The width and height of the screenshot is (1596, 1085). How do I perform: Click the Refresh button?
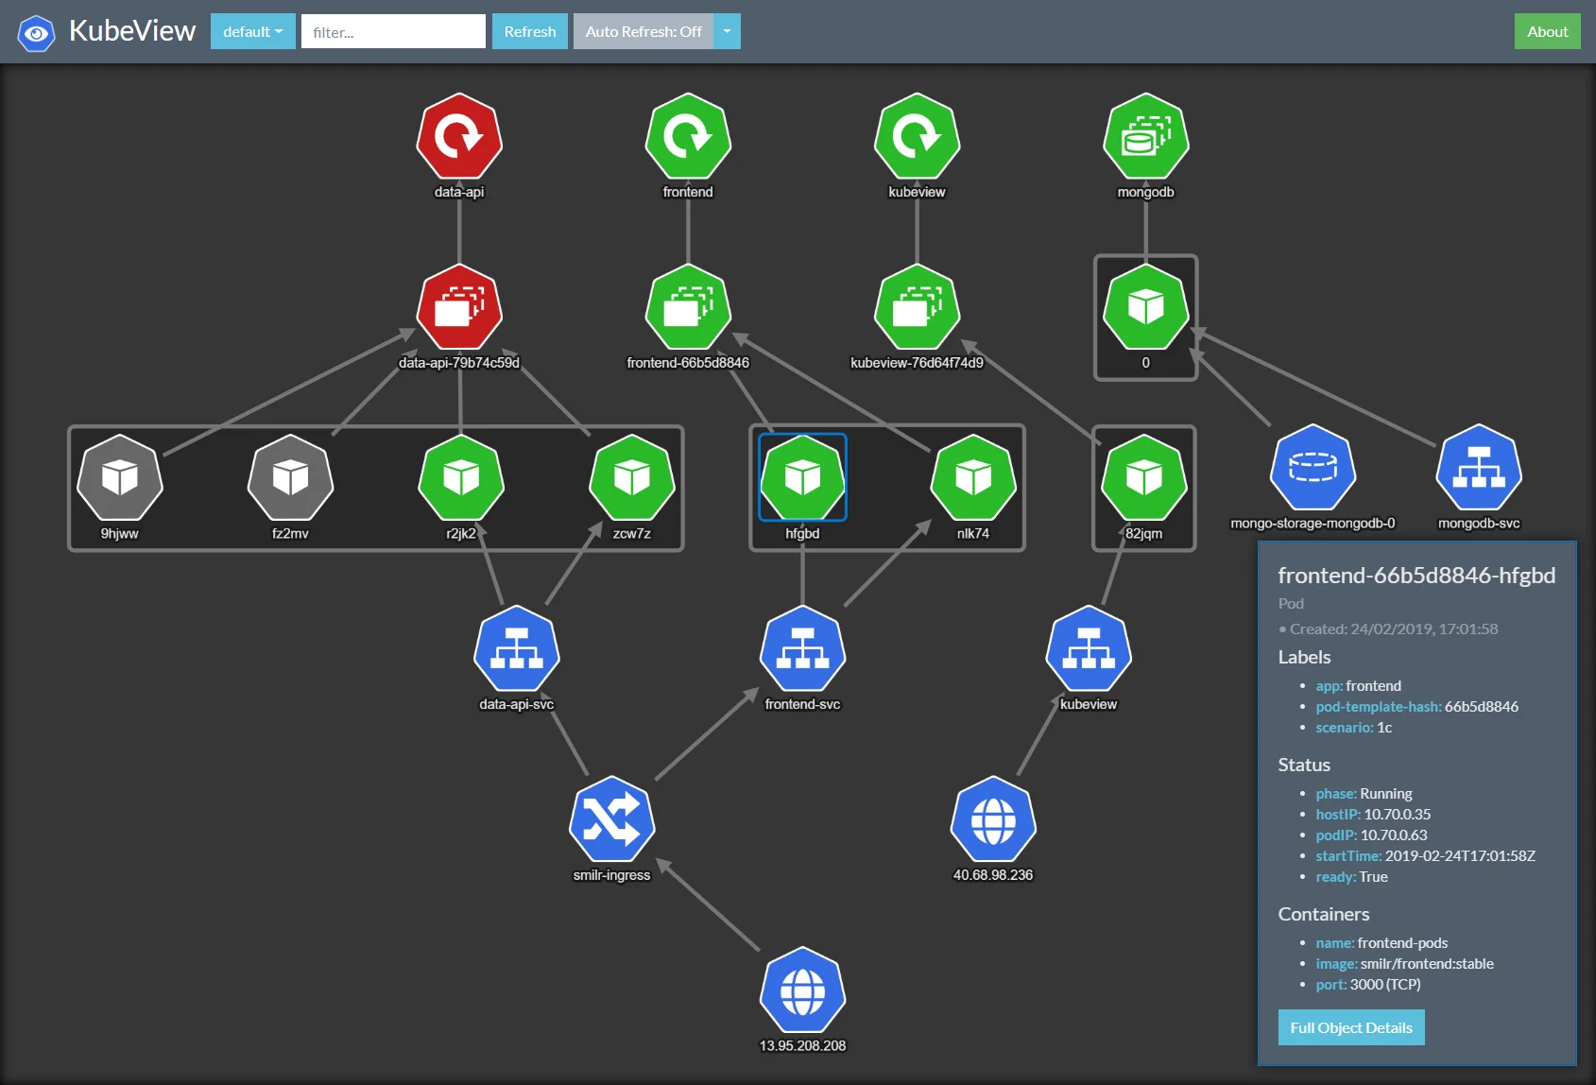coord(530,31)
